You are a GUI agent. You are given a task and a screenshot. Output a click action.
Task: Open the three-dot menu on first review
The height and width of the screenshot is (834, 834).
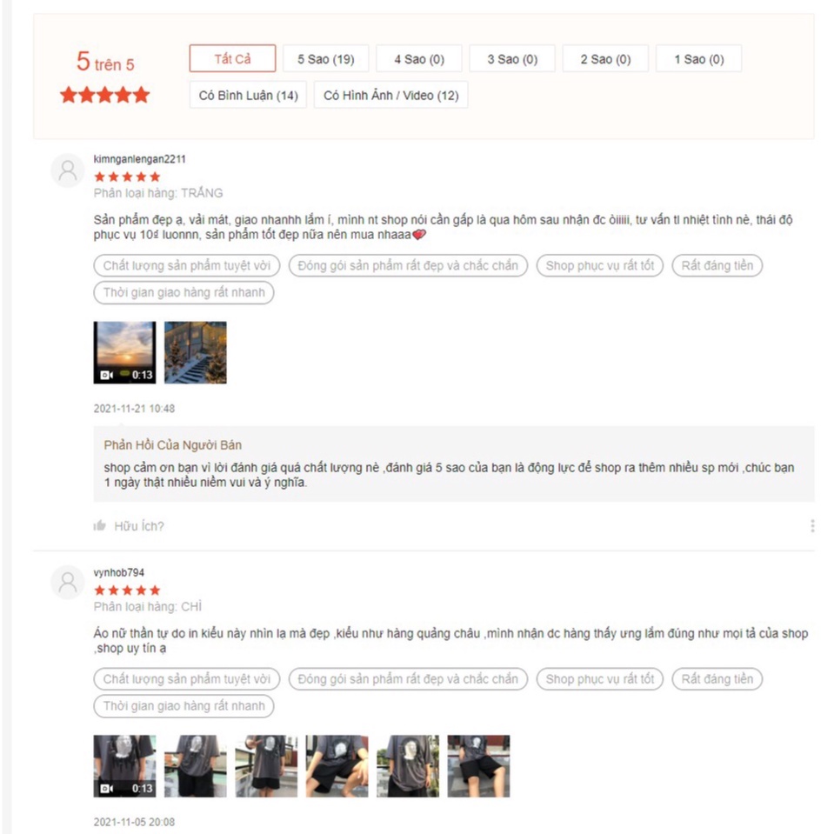coord(812,525)
